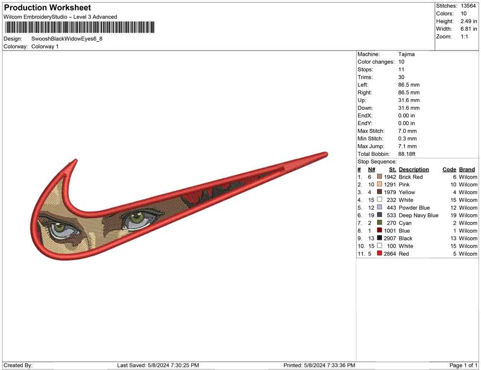The image size is (481, 370).
Task: Click the Created By label
Action: pyautogui.click(x=18, y=365)
